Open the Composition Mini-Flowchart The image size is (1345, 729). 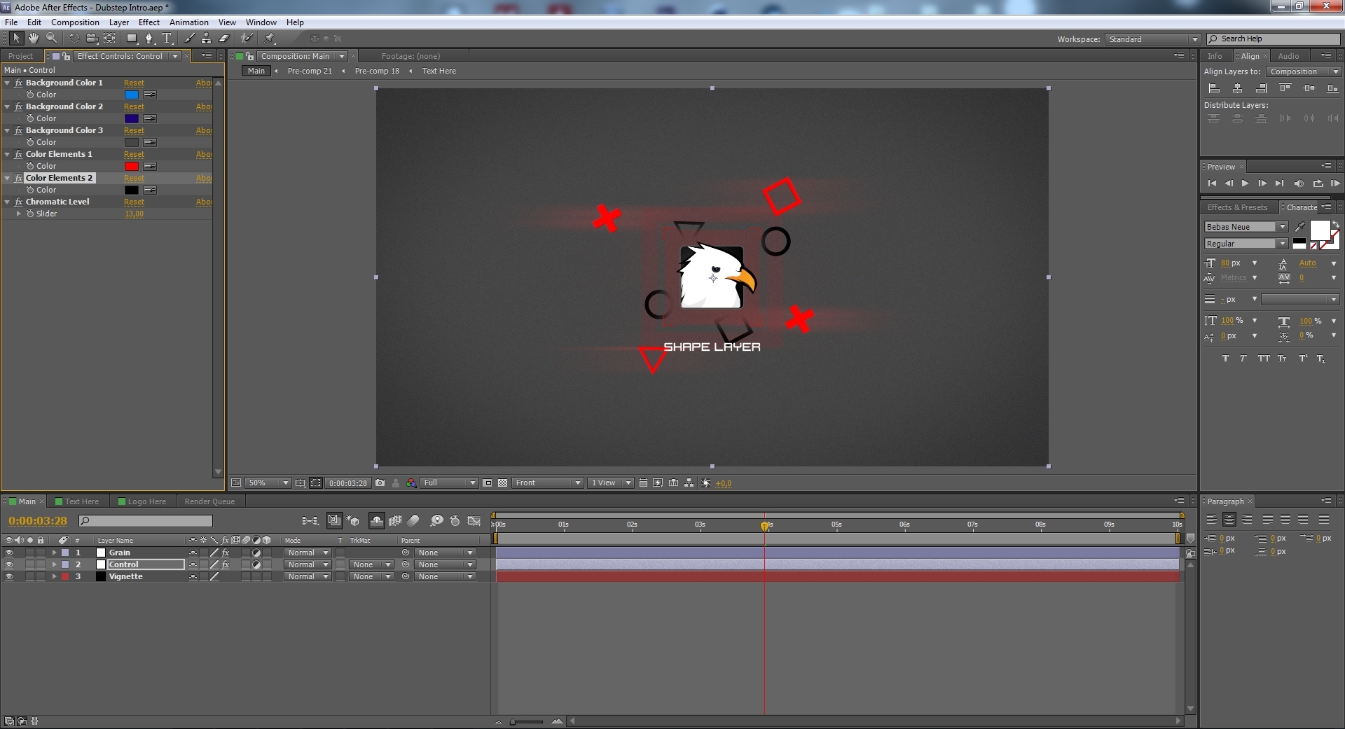click(x=310, y=521)
